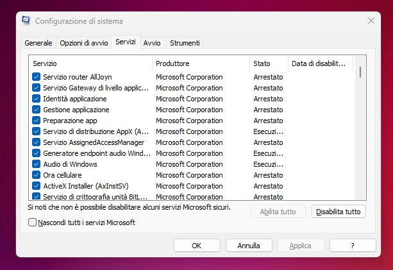Screen dimensions: 393x270
Task: Go to the Avvio tab
Action: click(152, 43)
